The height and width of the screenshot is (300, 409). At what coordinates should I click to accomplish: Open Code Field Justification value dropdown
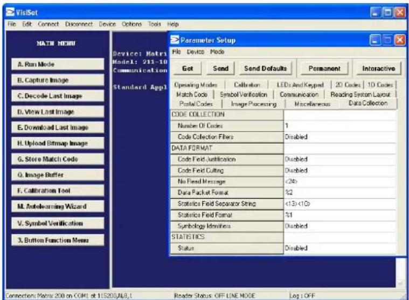pyautogui.click(x=339, y=159)
